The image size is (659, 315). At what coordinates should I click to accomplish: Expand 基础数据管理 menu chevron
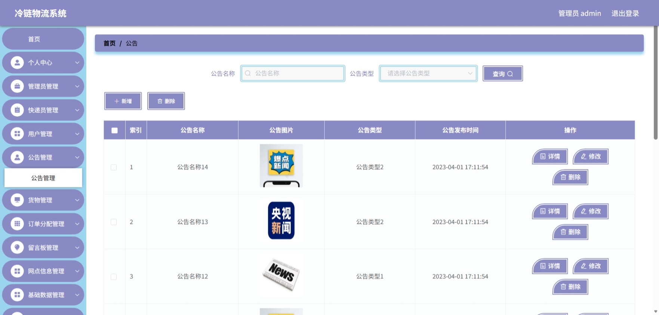click(77, 295)
